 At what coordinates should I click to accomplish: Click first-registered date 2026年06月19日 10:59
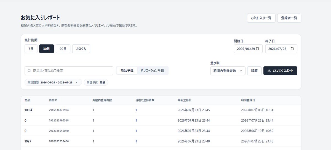pyautogui.click(x=257, y=131)
